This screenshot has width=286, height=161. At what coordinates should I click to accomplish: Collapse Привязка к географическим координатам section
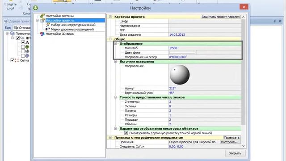click(110, 137)
